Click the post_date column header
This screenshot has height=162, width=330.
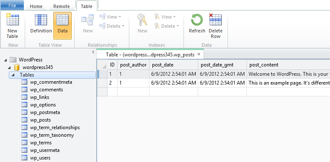[x=174, y=65]
